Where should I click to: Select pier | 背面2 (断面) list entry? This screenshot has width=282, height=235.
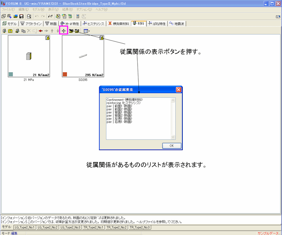coord(119,115)
